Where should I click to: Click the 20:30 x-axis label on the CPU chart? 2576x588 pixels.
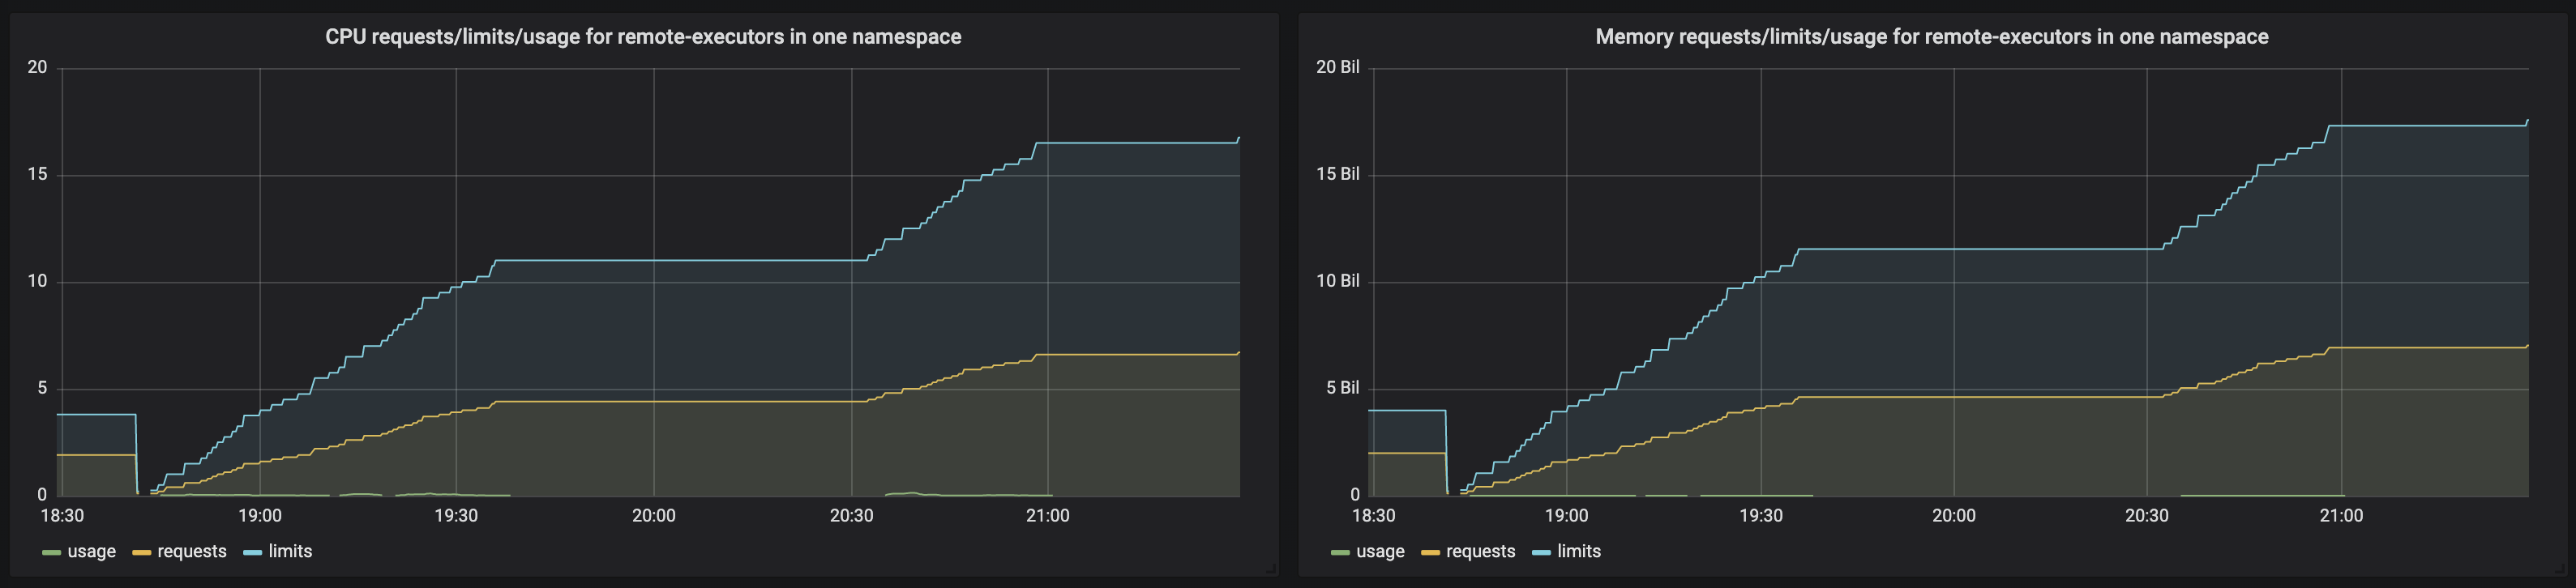click(852, 516)
